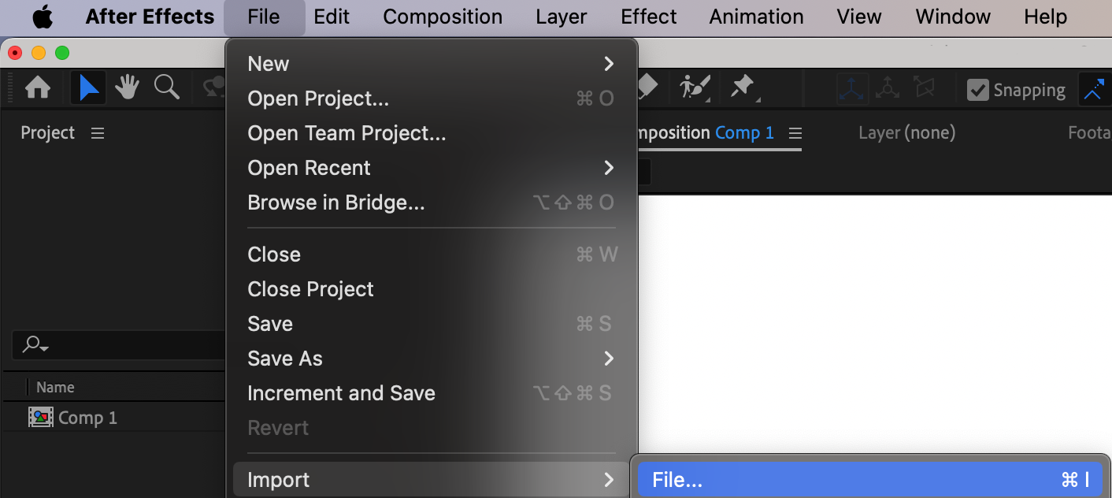
Task: Select the Hand tool
Action: tap(127, 87)
